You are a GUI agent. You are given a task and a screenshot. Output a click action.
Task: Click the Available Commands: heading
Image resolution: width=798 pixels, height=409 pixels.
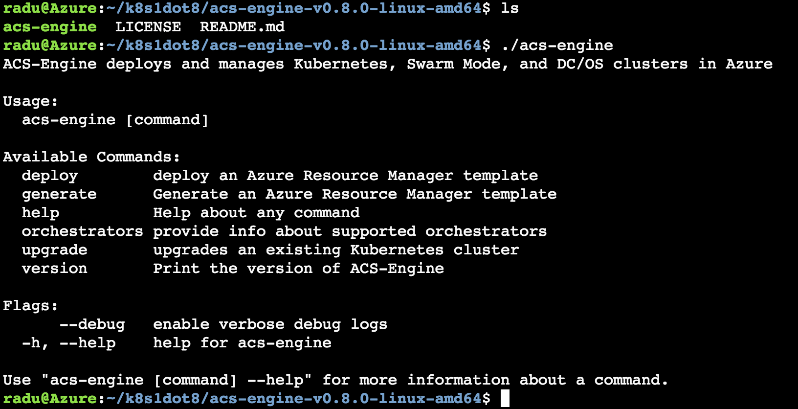[x=91, y=157]
